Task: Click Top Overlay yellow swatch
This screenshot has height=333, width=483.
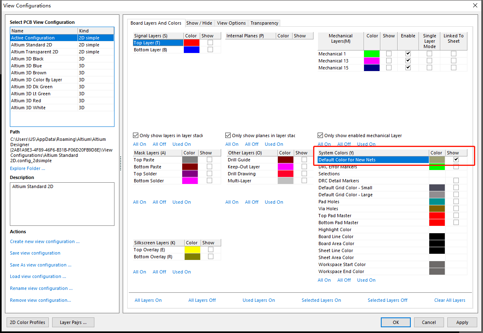Action: [192, 250]
